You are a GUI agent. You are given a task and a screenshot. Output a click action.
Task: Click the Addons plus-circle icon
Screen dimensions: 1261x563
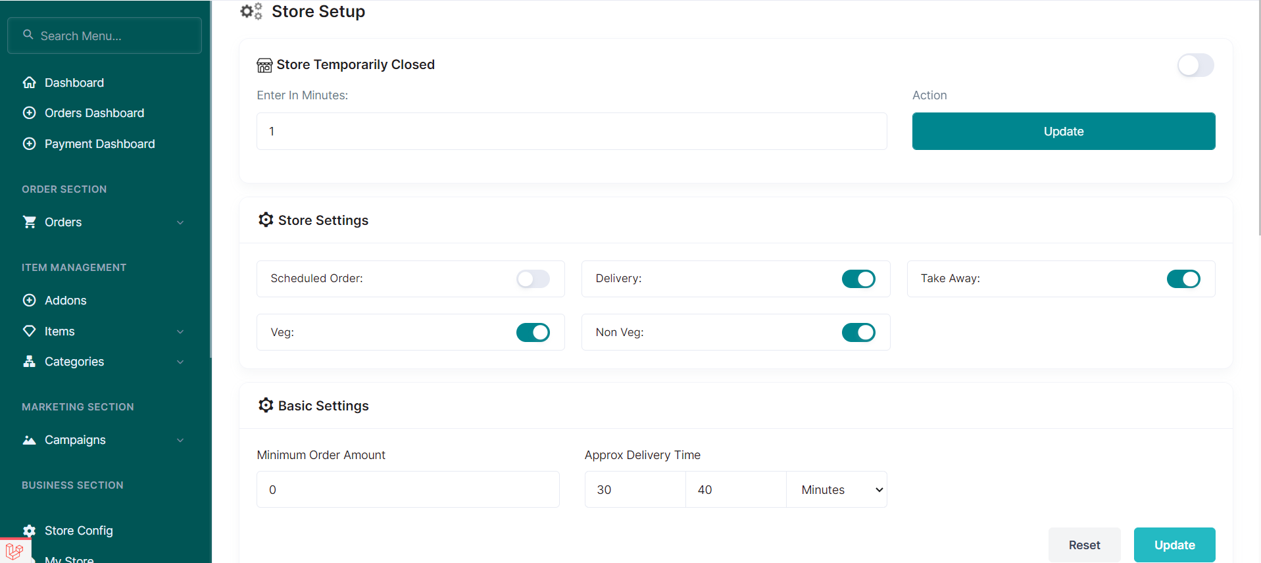tap(30, 301)
